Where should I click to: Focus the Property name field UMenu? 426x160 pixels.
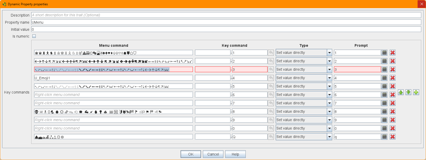[226, 22]
